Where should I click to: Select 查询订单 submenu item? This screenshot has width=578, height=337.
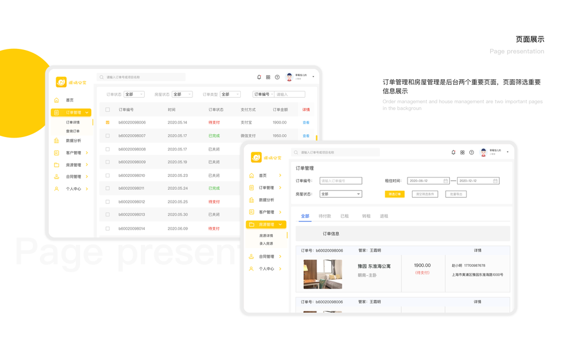click(73, 131)
